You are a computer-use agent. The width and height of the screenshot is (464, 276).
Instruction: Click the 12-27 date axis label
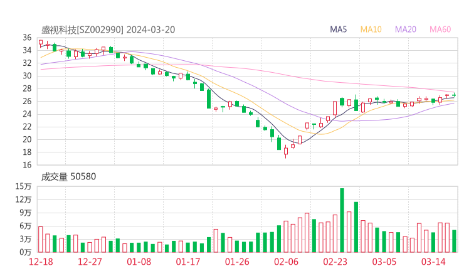coord(90,262)
